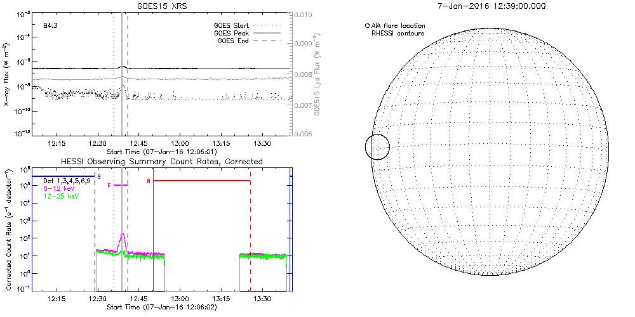Click the red N night flag marker
The height and width of the screenshot is (317, 635).
[x=149, y=181]
